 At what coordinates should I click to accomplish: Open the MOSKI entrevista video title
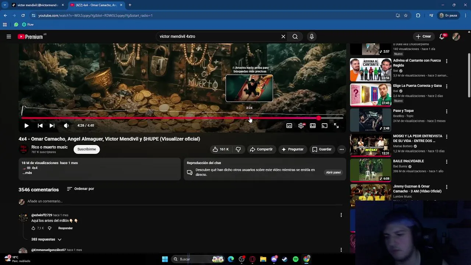(x=417, y=138)
